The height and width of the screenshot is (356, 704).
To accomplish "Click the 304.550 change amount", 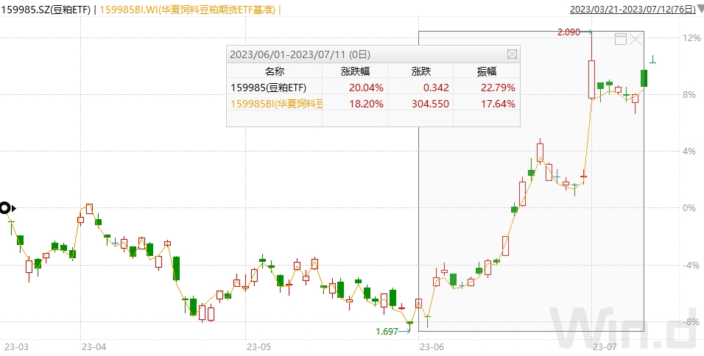I will coord(429,104).
